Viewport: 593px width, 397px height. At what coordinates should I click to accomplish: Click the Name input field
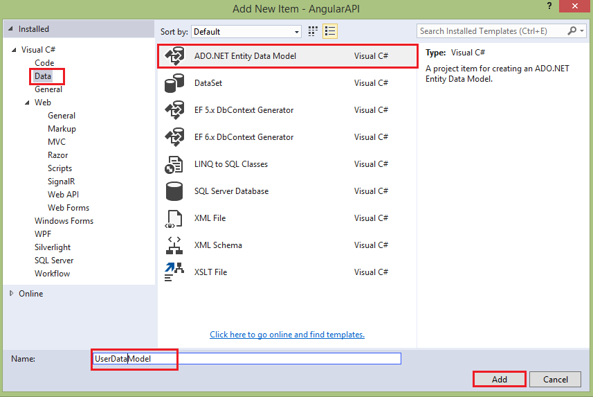click(246, 359)
